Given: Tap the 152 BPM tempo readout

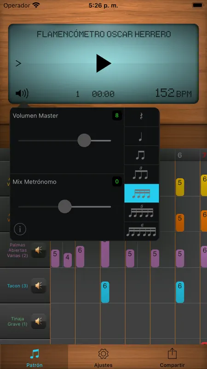Looking at the screenshot, I should click(x=173, y=93).
